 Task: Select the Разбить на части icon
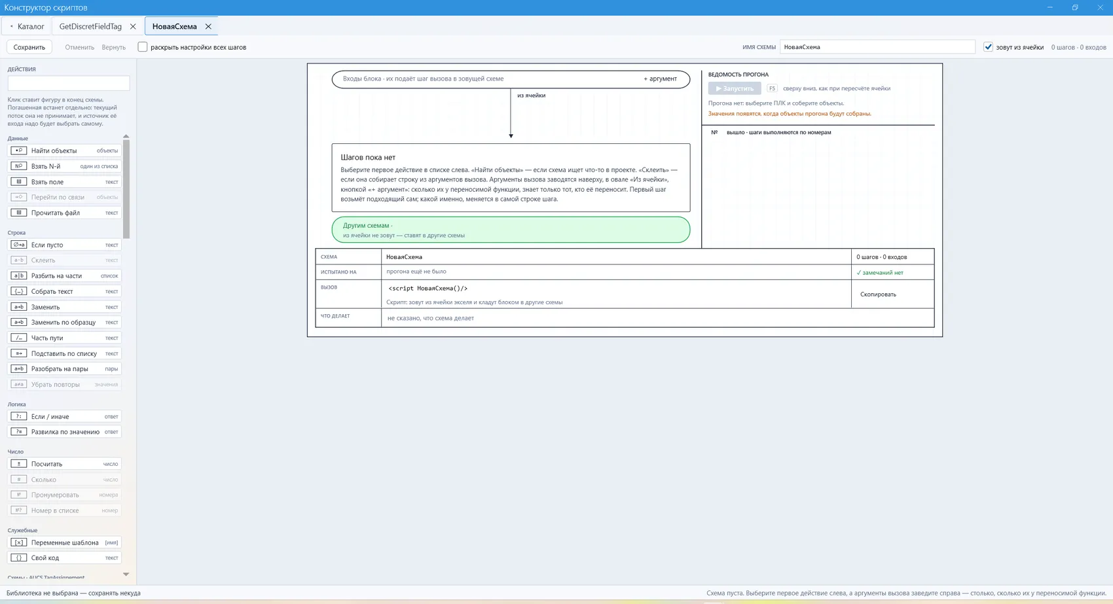18,275
